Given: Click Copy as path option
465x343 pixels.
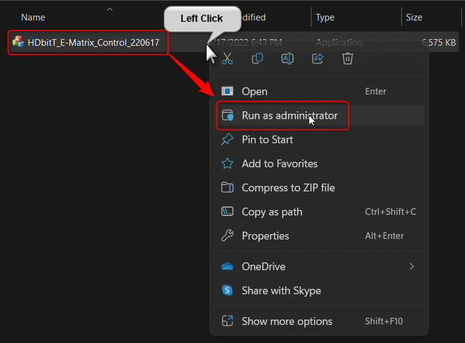Looking at the screenshot, I should (x=272, y=212).
